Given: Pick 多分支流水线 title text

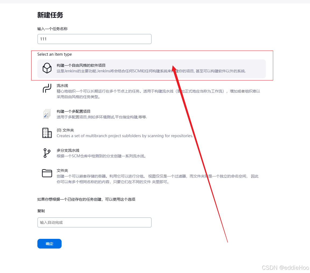Looking at the screenshot, I should (68, 150).
